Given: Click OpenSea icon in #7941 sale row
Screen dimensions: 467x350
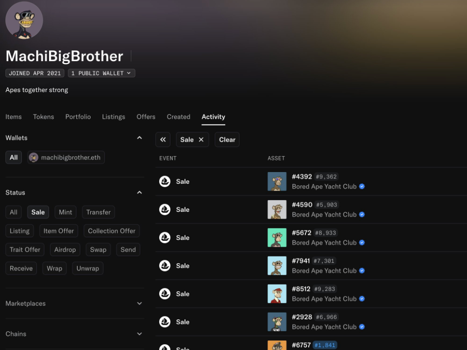Looking at the screenshot, I should click(x=165, y=266).
